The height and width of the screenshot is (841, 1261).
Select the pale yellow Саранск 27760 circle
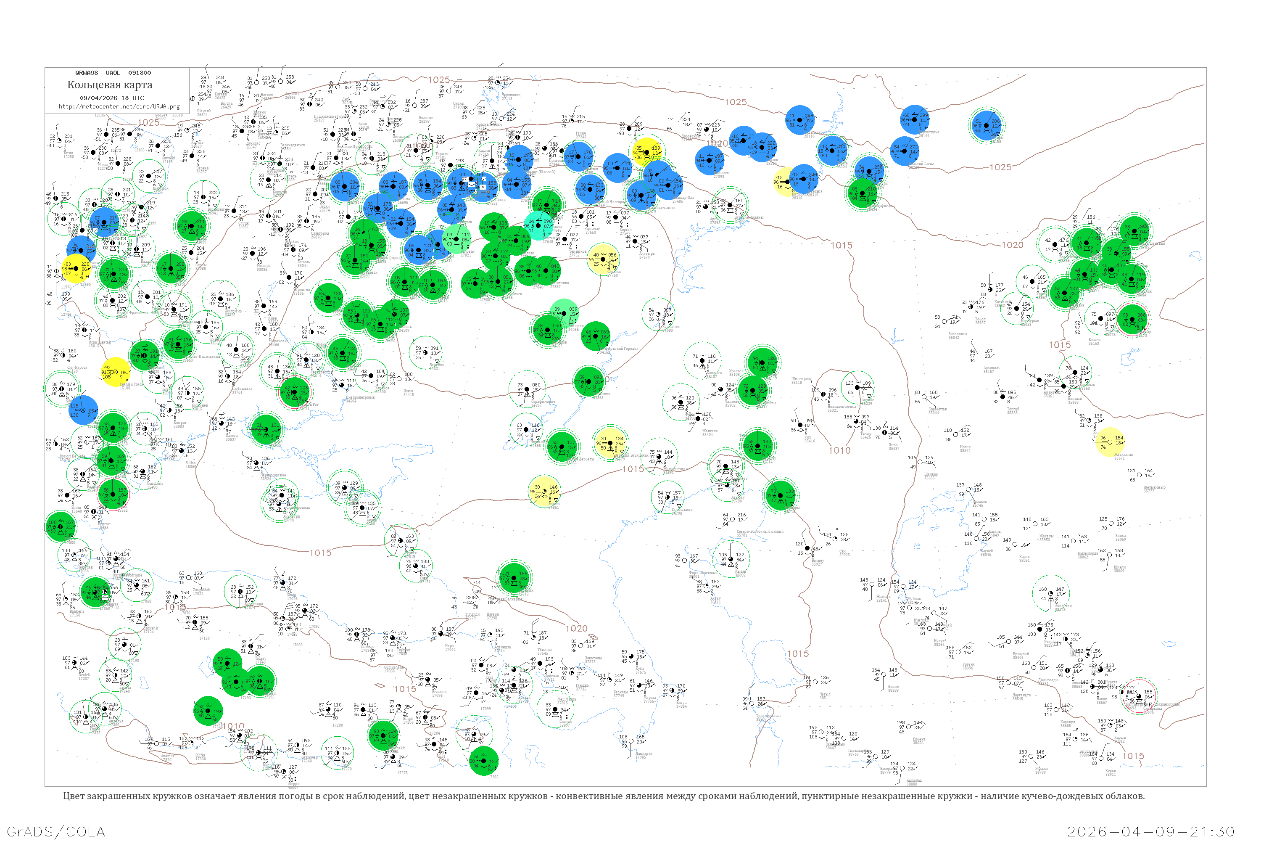click(x=604, y=259)
